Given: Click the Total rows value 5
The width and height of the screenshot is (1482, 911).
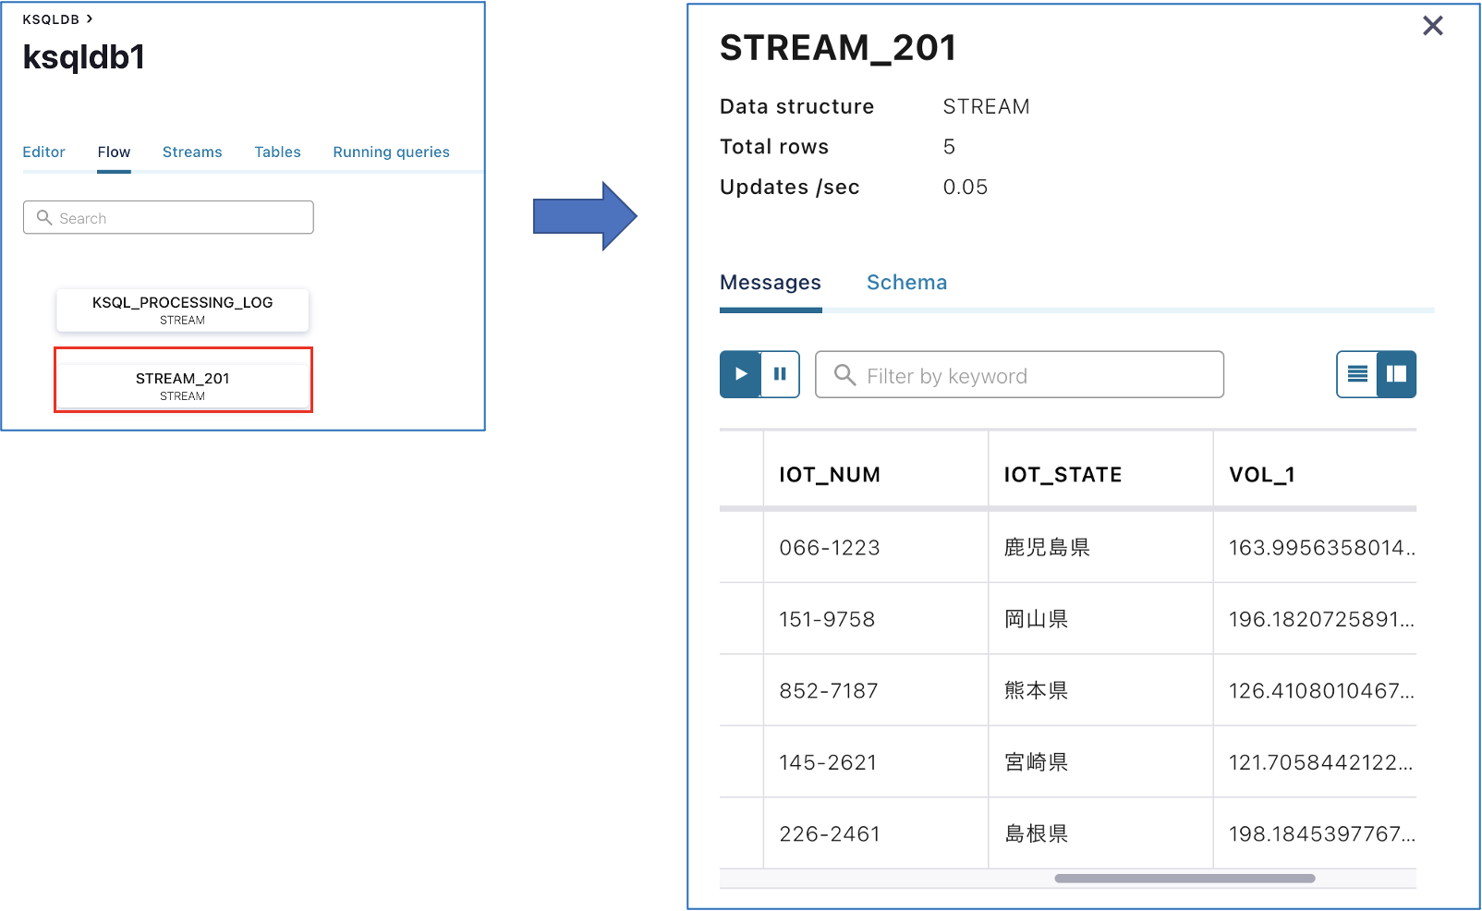Looking at the screenshot, I should 949,147.
